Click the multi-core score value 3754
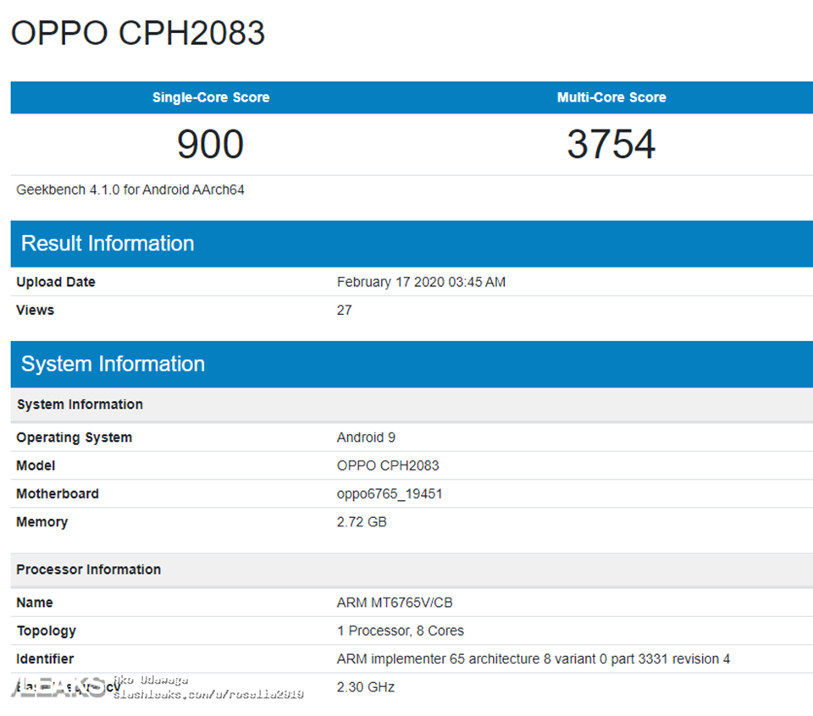813x716 pixels. 611,144
